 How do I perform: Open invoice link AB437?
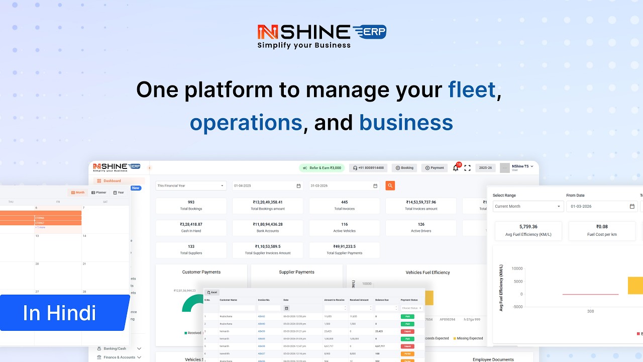[x=261, y=354]
